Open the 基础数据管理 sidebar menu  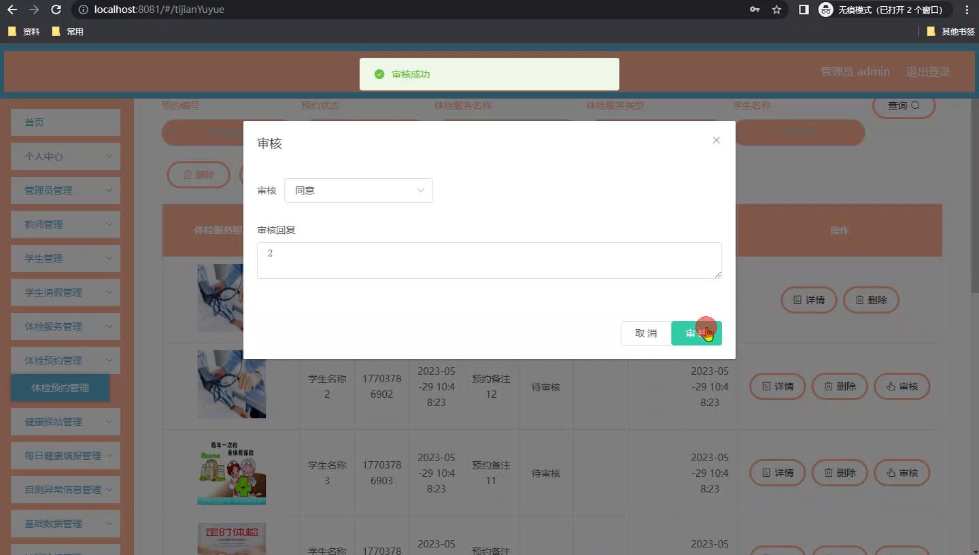(65, 524)
